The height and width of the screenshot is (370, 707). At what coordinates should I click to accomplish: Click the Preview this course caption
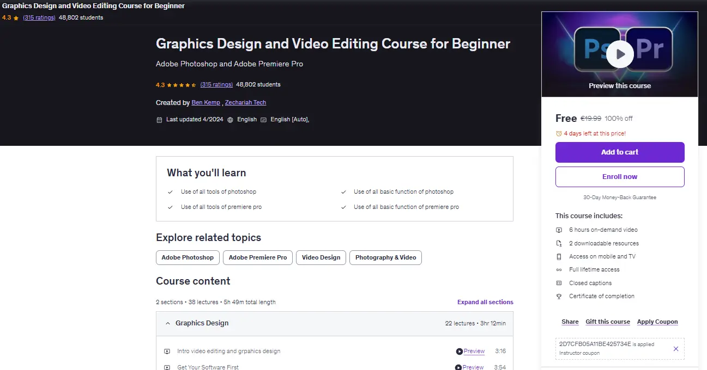click(620, 86)
